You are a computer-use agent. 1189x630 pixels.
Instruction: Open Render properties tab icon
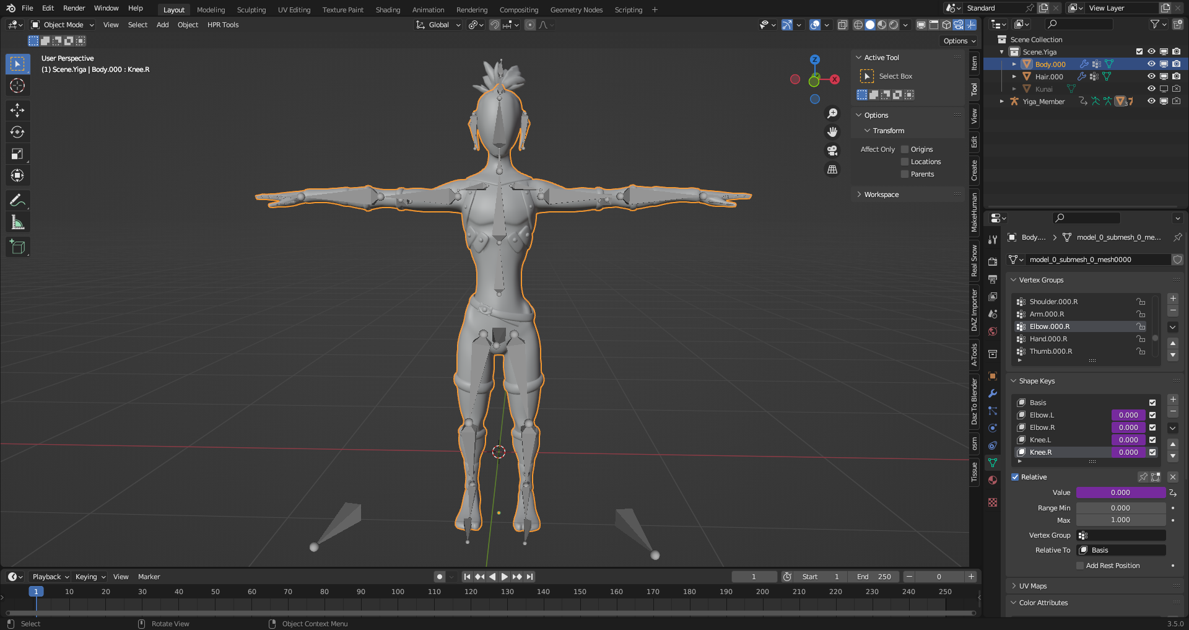point(993,262)
